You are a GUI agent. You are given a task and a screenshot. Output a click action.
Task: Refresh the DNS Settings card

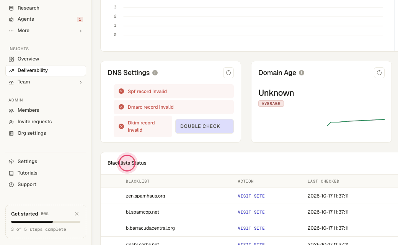pos(228,73)
